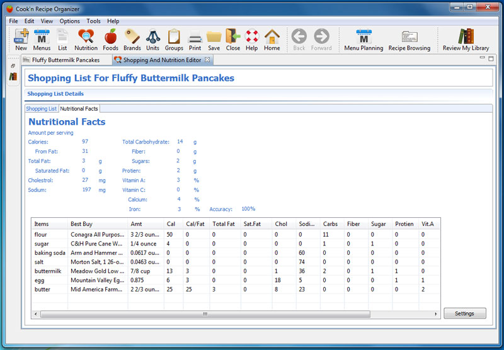Click the Forward arrow icon

point(321,40)
